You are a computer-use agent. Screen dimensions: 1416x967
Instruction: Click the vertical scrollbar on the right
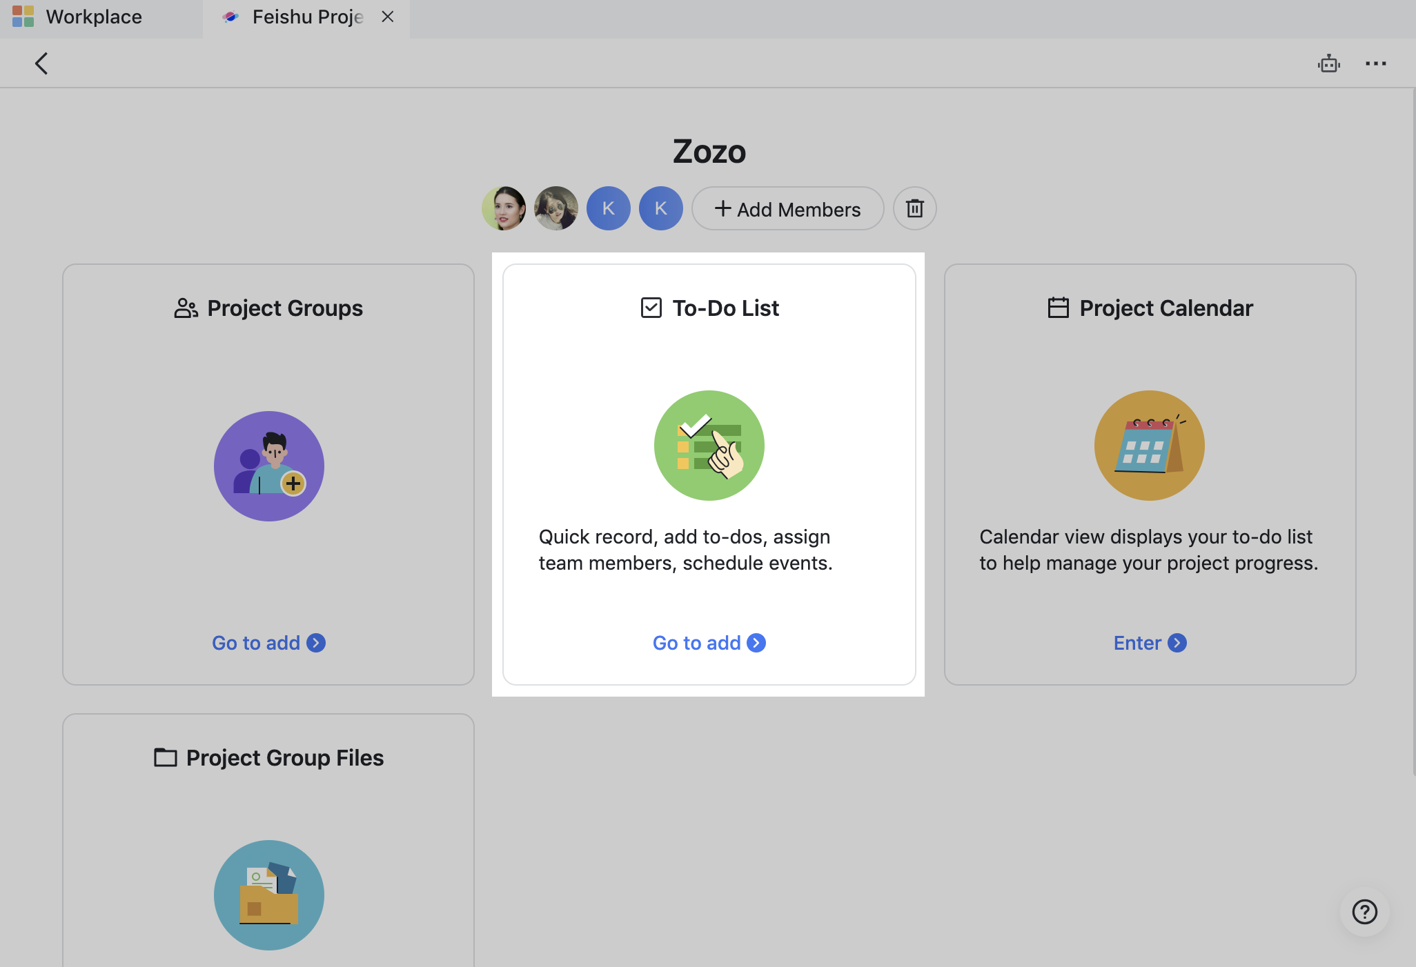(x=1413, y=432)
